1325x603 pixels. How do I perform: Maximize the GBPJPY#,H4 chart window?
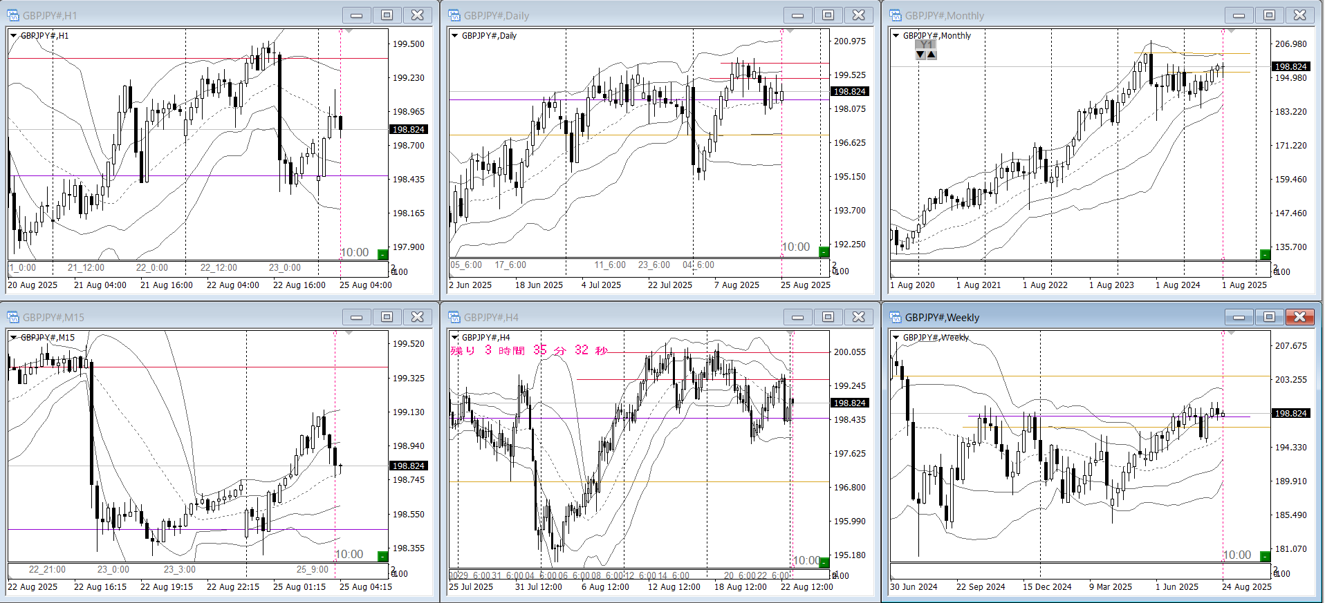tap(828, 317)
